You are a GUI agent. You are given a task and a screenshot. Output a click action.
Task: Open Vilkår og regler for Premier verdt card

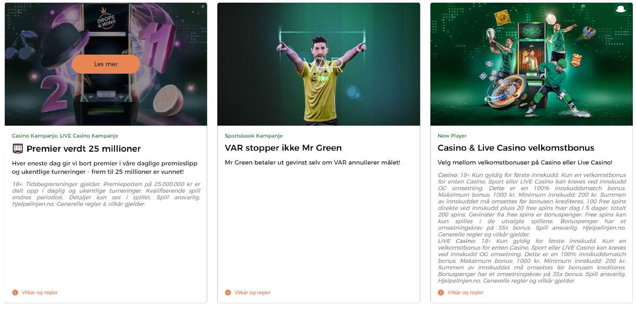click(40, 292)
